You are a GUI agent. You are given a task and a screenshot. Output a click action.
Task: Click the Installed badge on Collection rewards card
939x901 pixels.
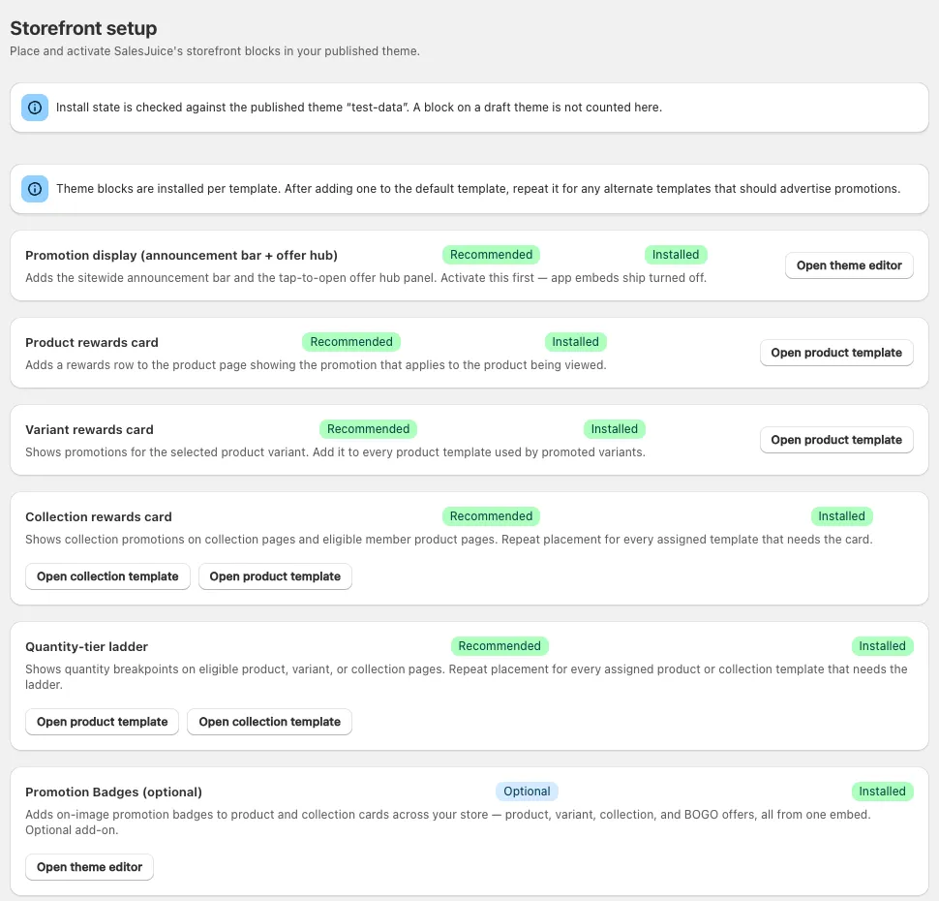pyautogui.click(x=841, y=516)
